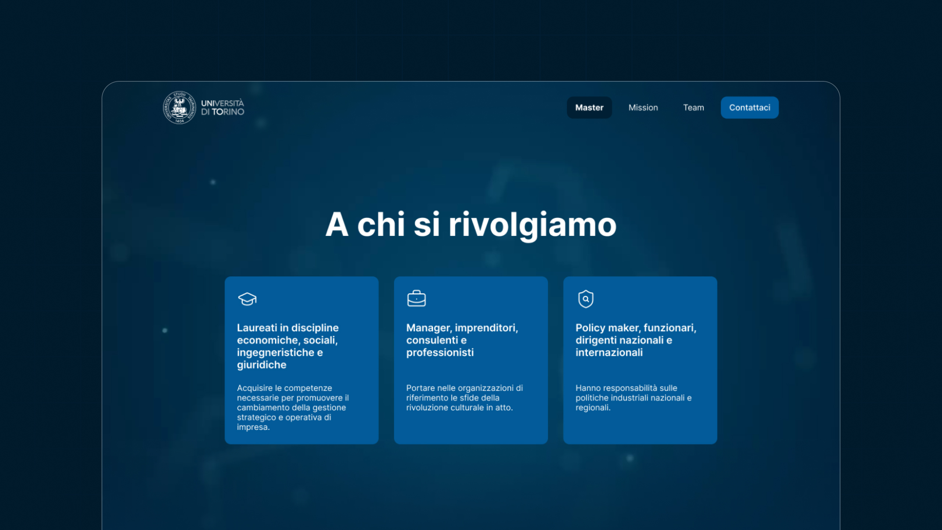Click the shield with magnifier icon
The width and height of the screenshot is (942, 530).
pyautogui.click(x=586, y=299)
